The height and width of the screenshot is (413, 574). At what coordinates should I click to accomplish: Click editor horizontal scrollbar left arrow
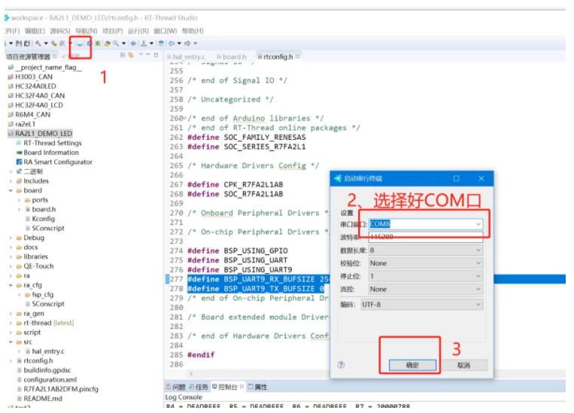pyautogui.click(x=191, y=373)
